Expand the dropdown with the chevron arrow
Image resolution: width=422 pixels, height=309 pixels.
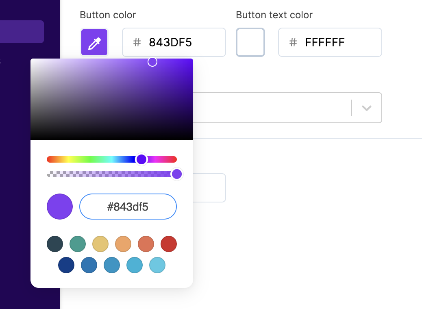367,108
